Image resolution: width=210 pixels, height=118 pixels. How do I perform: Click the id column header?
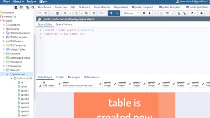point(52,84)
